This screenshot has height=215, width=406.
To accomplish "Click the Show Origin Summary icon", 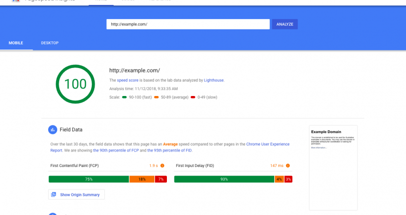I will [x=54, y=194].
